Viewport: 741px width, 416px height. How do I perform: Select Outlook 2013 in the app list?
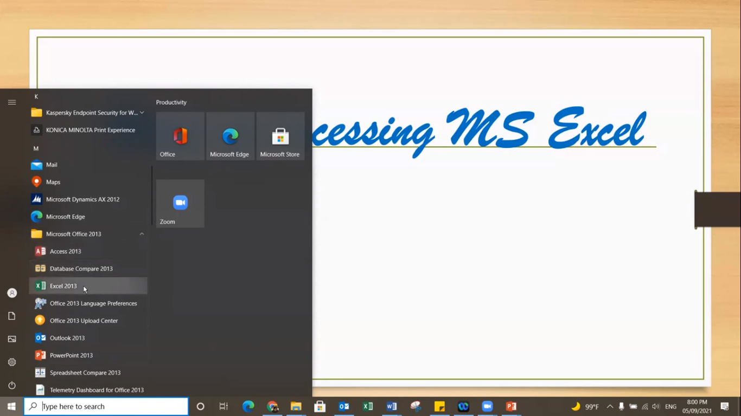click(x=67, y=338)
